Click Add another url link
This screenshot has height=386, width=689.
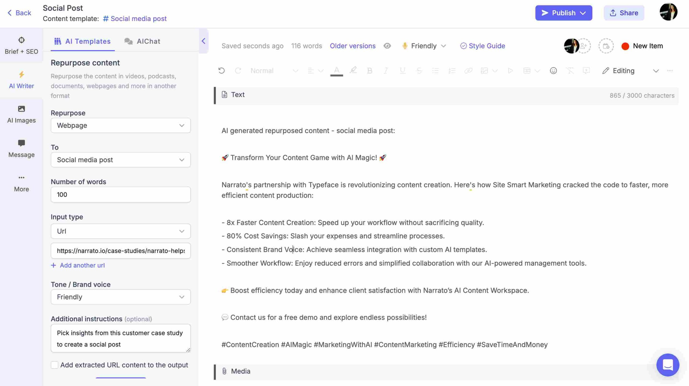78,265
